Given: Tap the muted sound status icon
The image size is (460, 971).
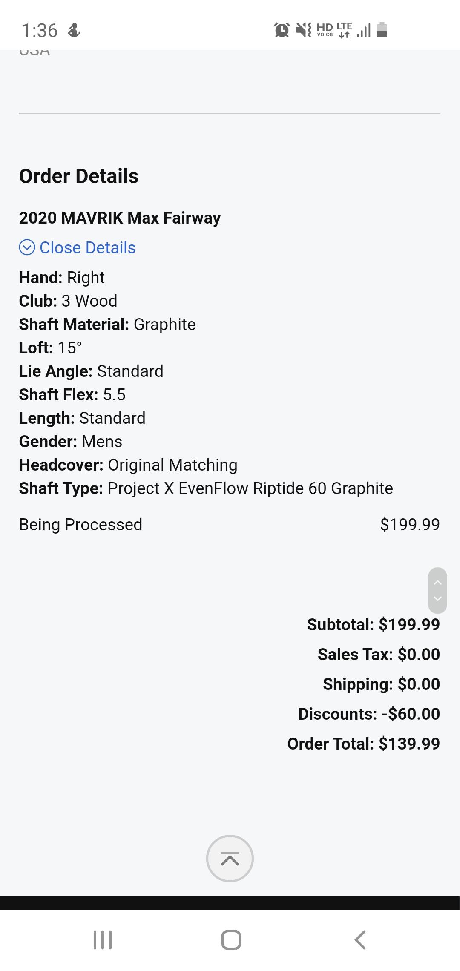Looking at the screenshot, I should [303, 30].
